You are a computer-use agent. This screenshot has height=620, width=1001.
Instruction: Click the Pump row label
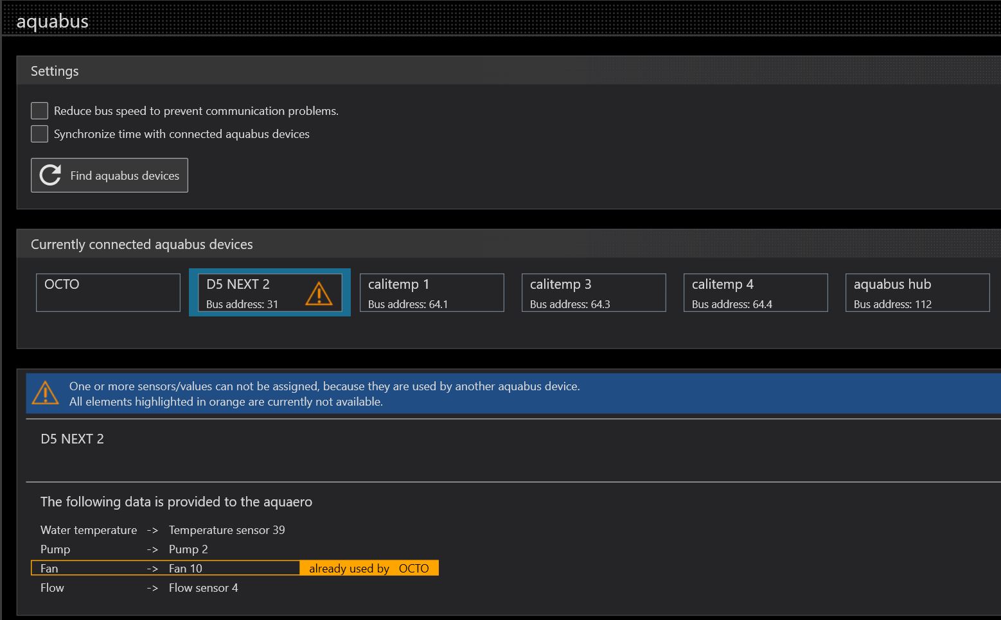[55, 549]
